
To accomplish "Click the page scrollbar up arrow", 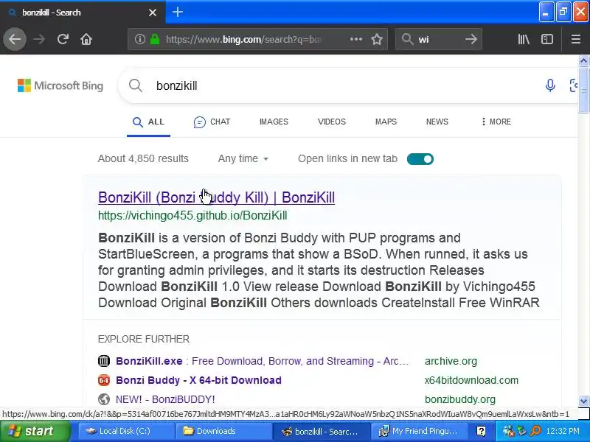I will 583,60.
